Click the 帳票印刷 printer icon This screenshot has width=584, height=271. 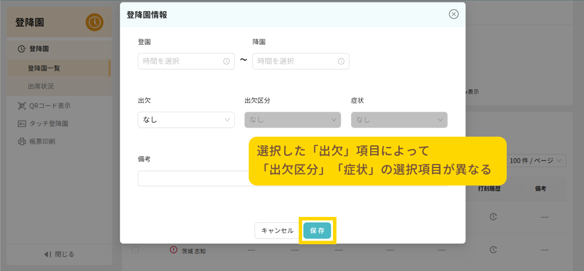tap(22, 141)
